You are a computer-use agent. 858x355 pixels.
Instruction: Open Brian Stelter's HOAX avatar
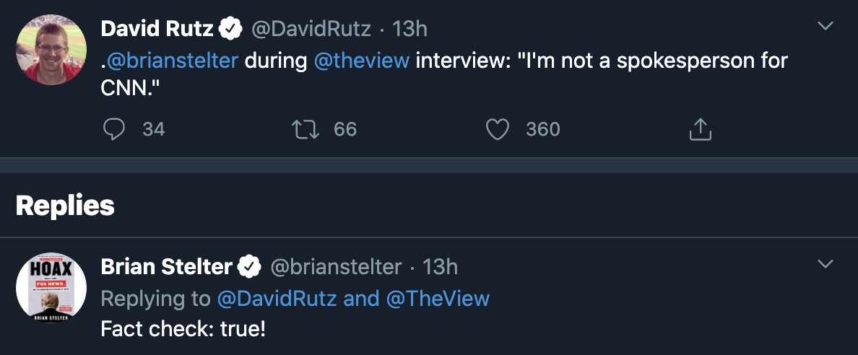pos(51,288)
